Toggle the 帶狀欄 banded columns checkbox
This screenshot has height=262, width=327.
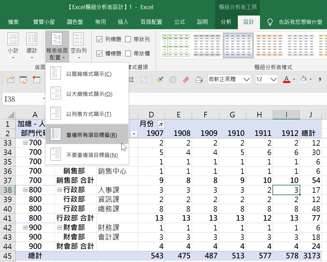click(128, 54)
